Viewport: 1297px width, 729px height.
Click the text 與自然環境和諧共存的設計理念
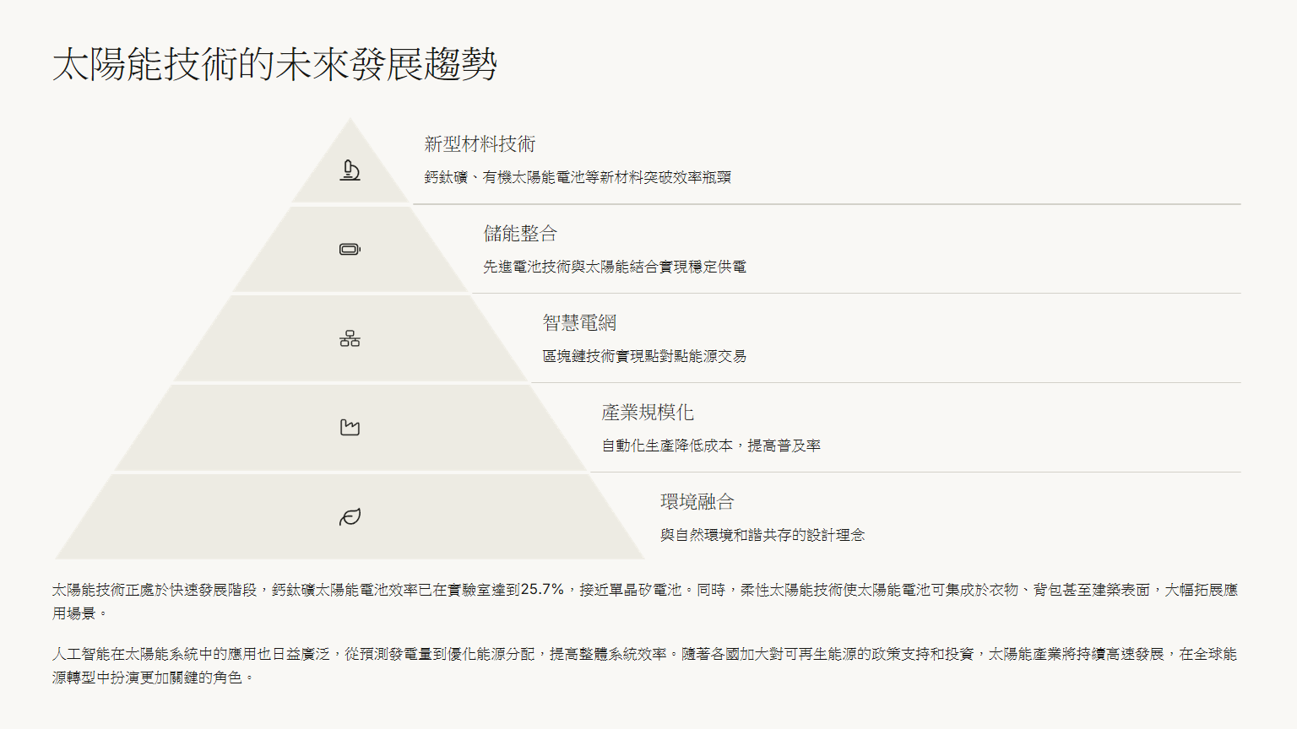pyautogui.click(x=762, y=535)
